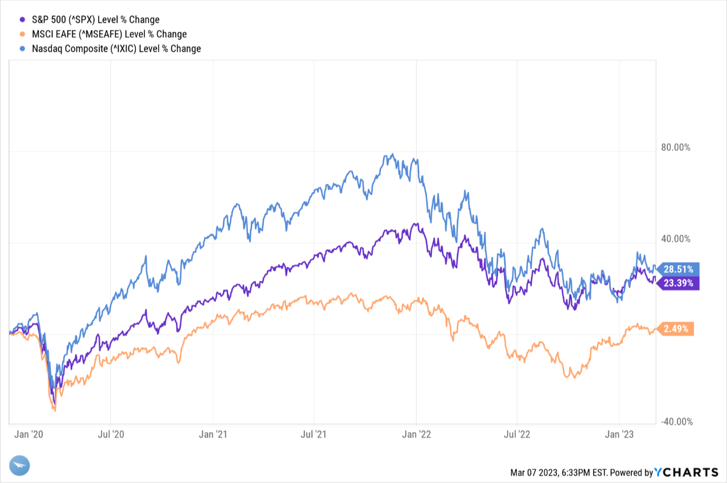727x483 pixels.
Task: Click the -40.00% y-axis label
Action: pyautogui.click(x=677, y=422)
